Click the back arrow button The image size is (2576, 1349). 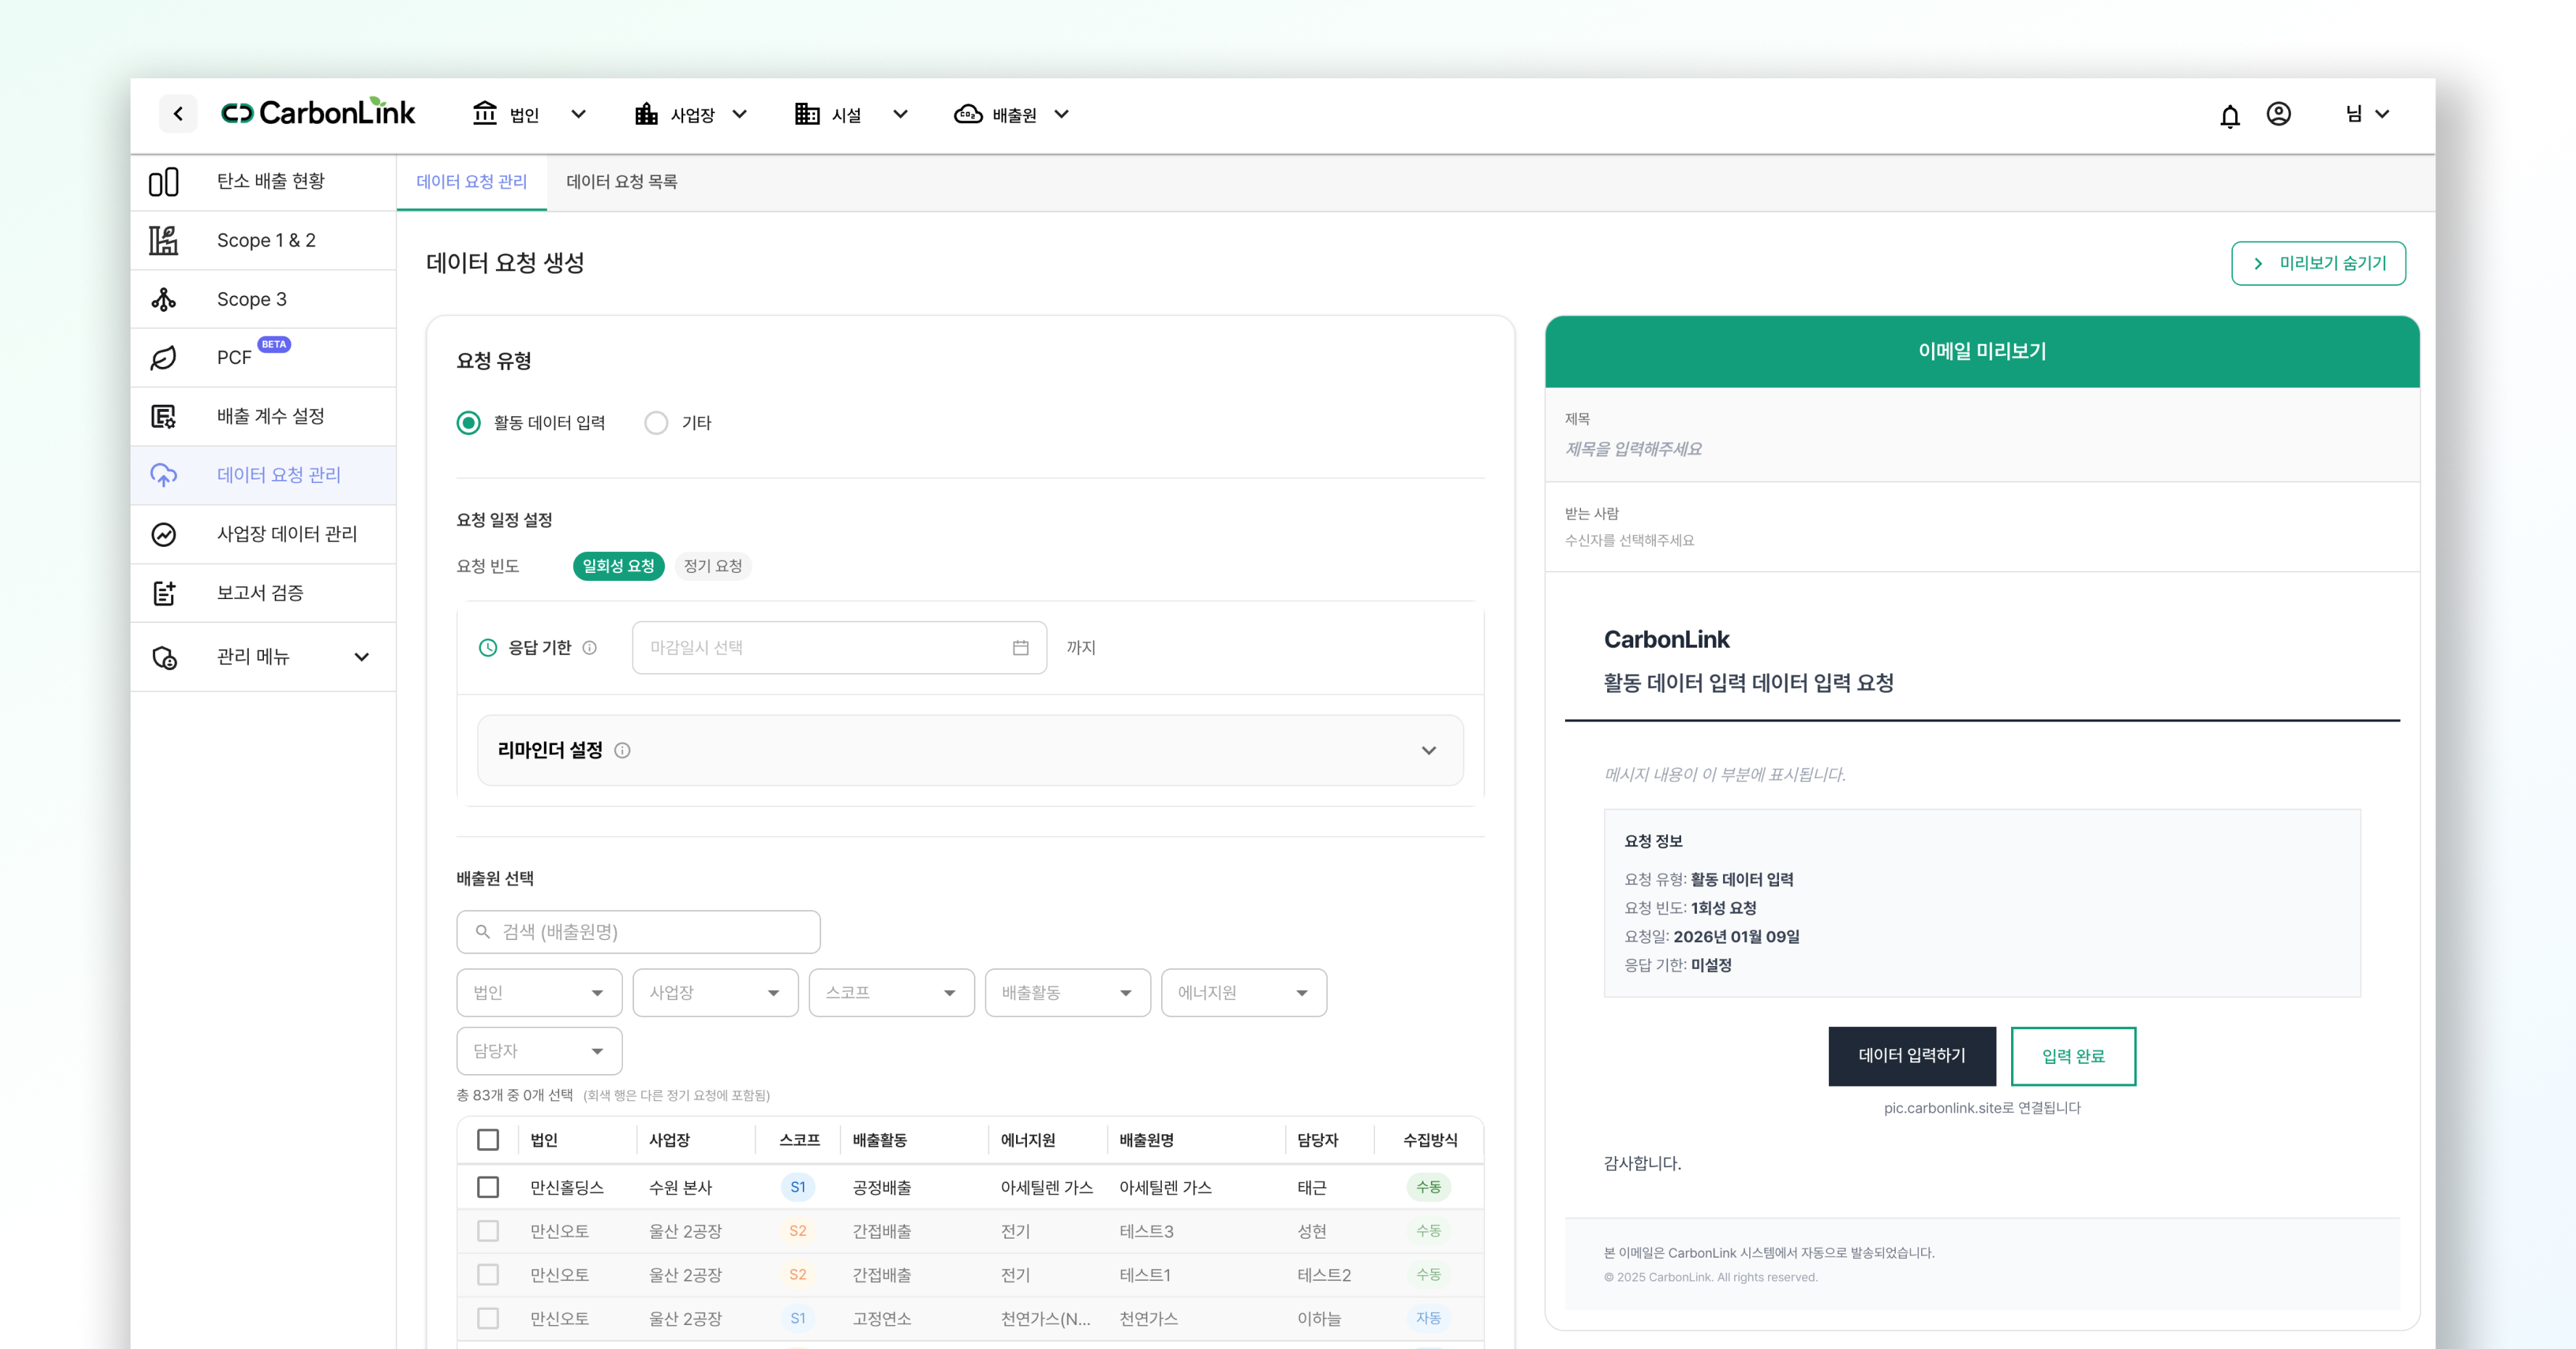click(178, 114)
